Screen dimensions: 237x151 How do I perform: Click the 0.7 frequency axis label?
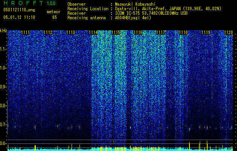coord(3,125)
